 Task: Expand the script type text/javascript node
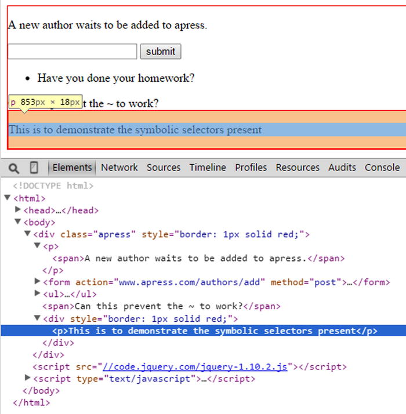click(27, 378)
